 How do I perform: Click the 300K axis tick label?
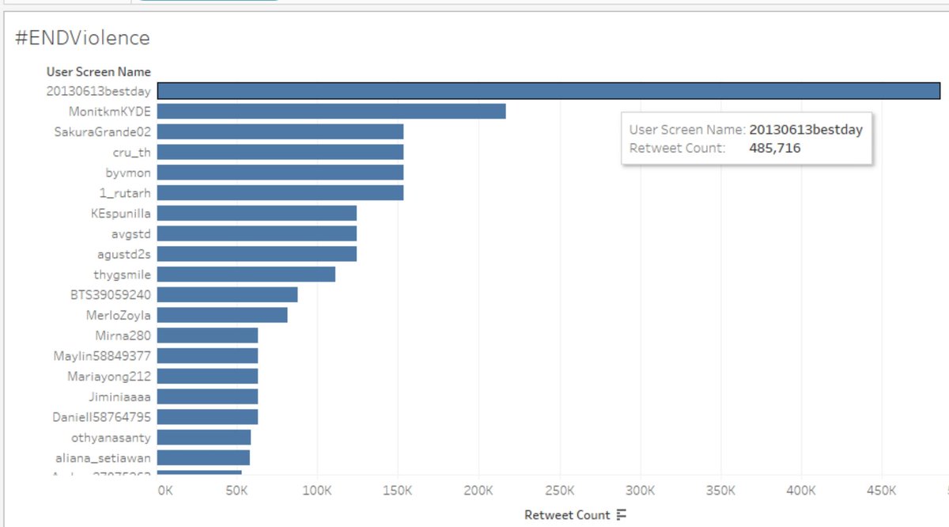(x=640, y=491)
